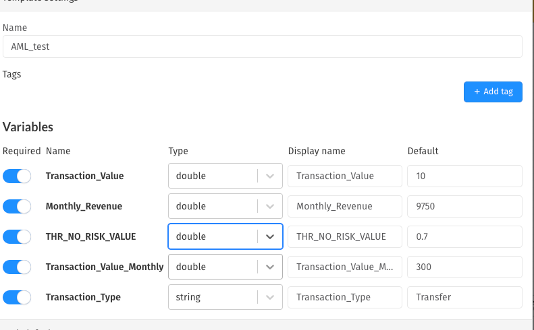Toggle Required switch for Transaction_Value
The height and width of the screenshot is (330, 534).
(x=17, y=176)
